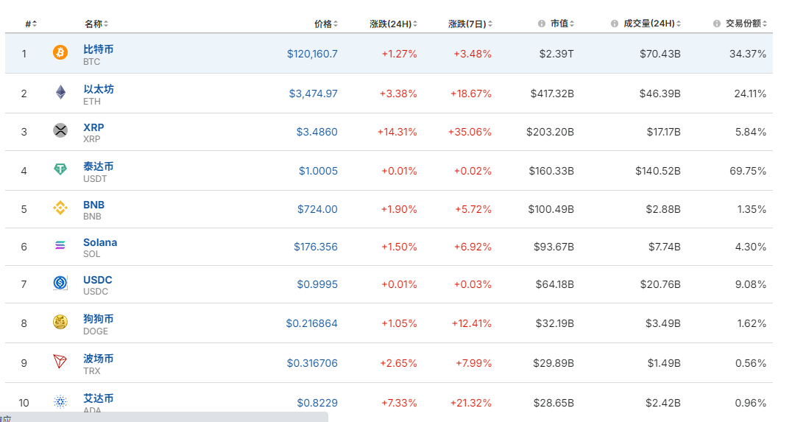
Task: Sort by 成交量(24H) volume header
Action: pyautogui.click(x=648, y=24)
